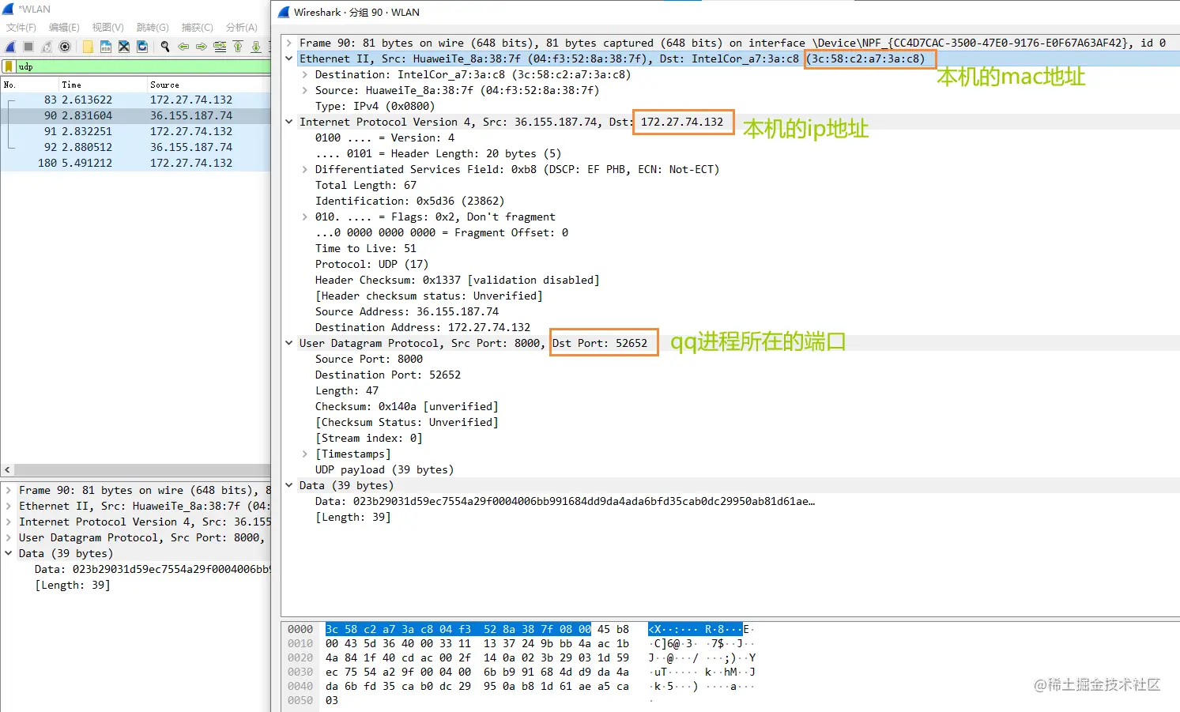Collapse Internet Protocol Version 4 section

pos(289,122)
